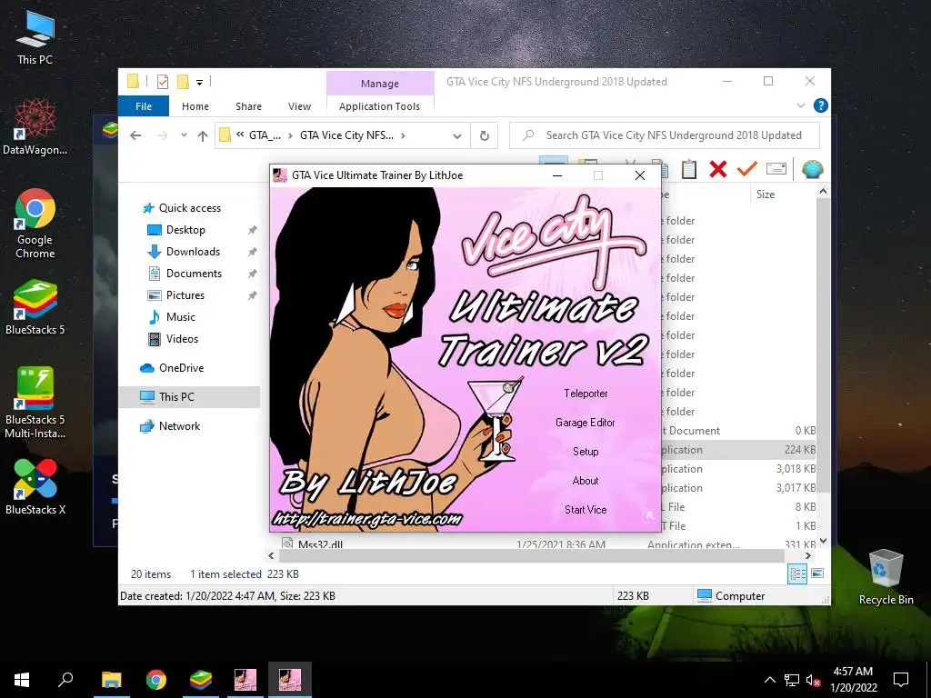Open DataWagon desktop shortcut
The image size is (931, 698).
tap(35, 127)
